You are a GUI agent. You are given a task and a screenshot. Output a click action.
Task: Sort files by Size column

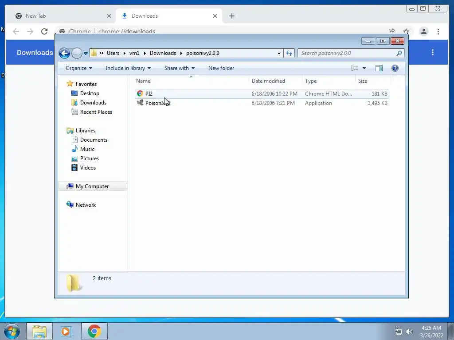[373, 81]
